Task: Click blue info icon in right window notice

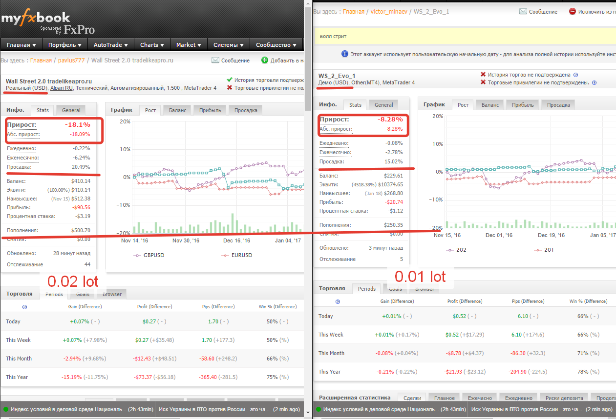Action: pos(345,55)
